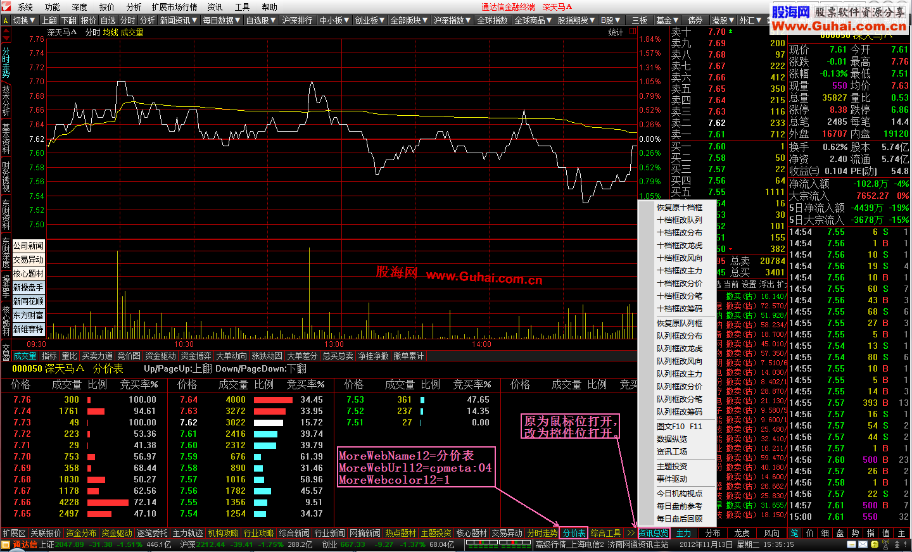Viewport: 912px width, 552px height.
Task: Open the 功能 menu
Action: (x=52, y=7)
